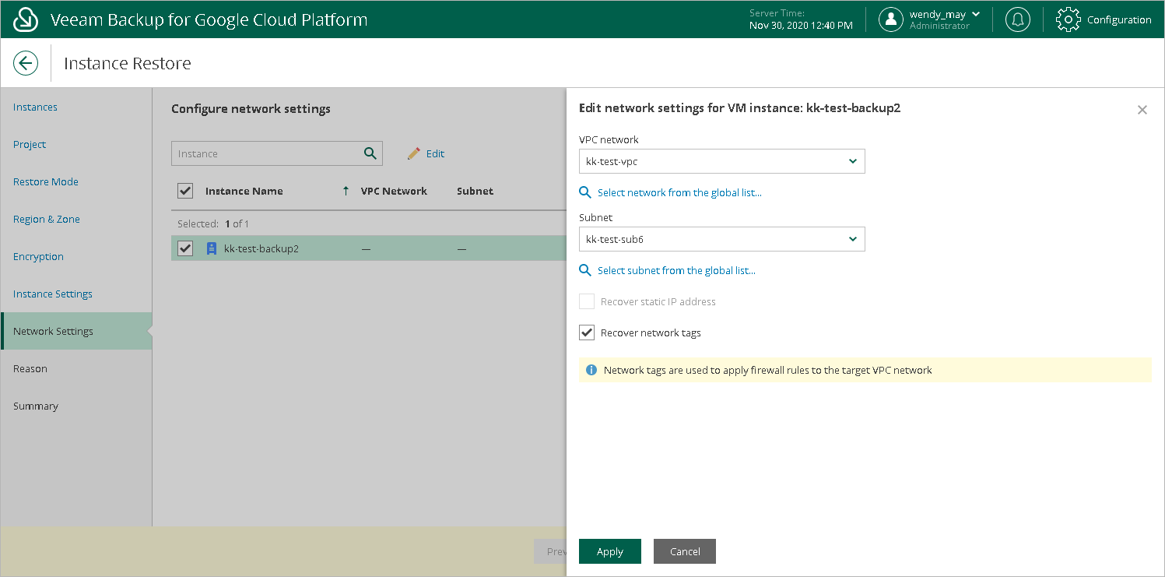The height and width of the screenshot is (577, 1165).
Task: Click the Edit toolbar label
Action: (x=435, y=153)
